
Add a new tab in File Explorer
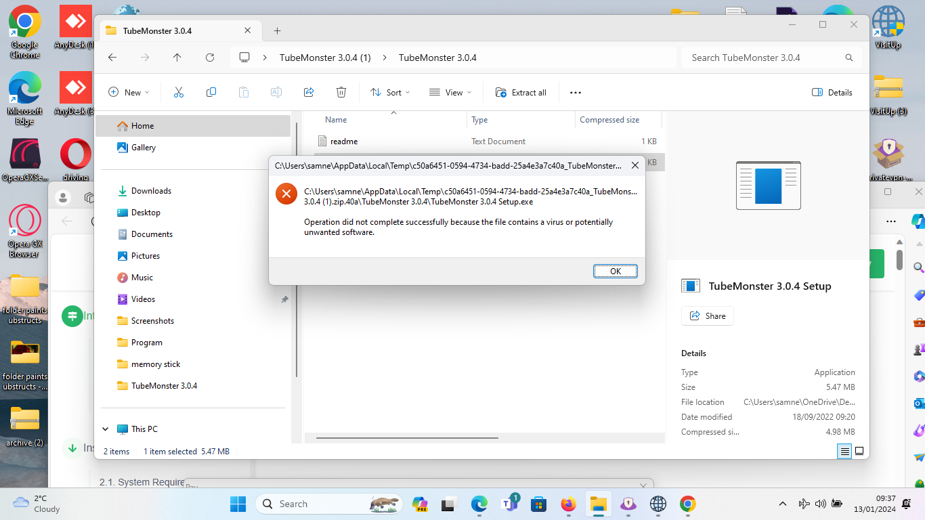(x=277, y=30)
